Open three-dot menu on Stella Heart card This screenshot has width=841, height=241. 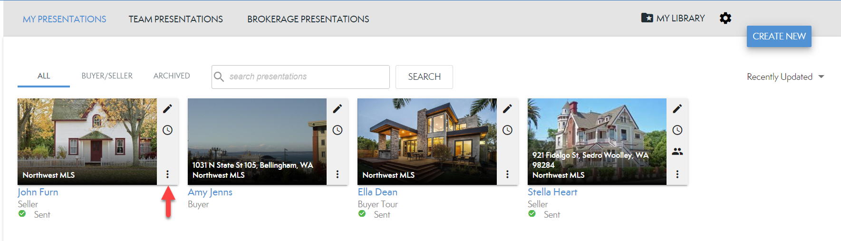[x=677, y=174]
